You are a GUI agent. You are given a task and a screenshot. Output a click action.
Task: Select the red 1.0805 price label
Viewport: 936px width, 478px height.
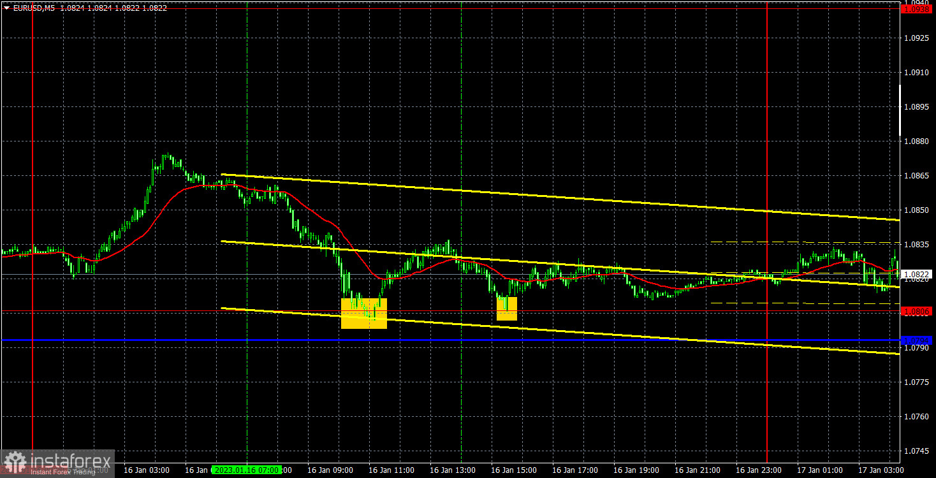tap(917, 312)
